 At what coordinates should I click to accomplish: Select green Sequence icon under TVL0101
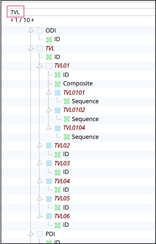67,101
